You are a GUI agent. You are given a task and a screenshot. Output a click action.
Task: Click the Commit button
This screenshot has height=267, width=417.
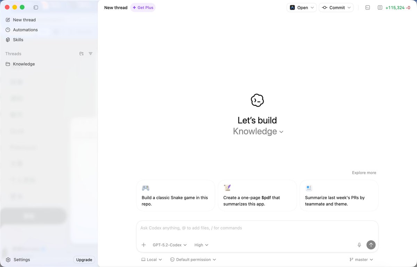pyautogui.click(x=336, y=8)
